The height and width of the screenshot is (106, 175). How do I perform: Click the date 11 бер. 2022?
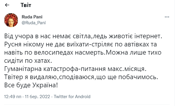(x=37, y=97)
